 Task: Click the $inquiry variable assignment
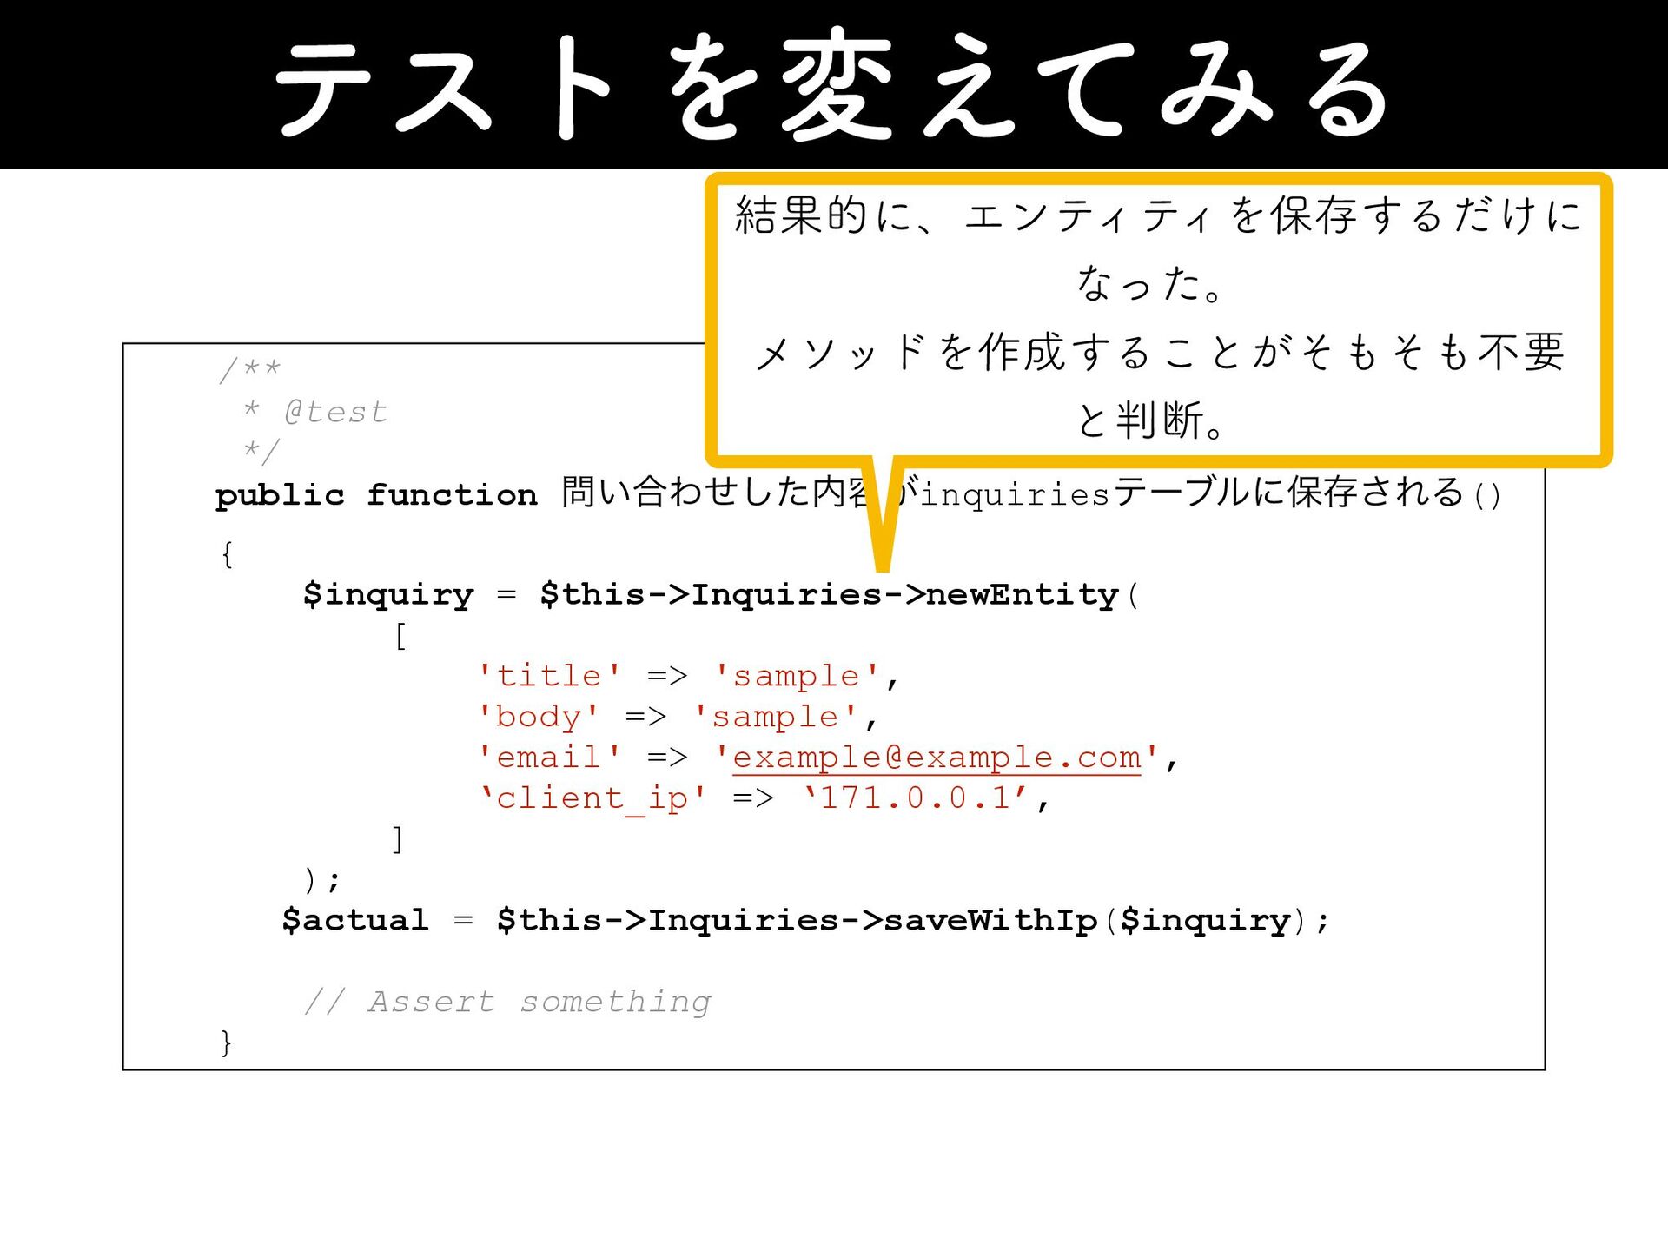[x=387, y=595]
